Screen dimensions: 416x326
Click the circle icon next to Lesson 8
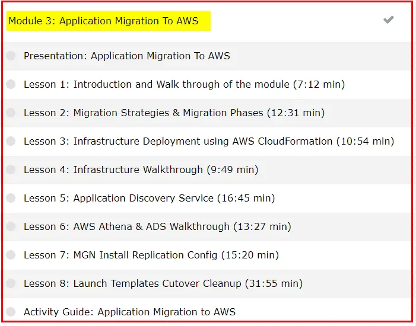(11, 283)
